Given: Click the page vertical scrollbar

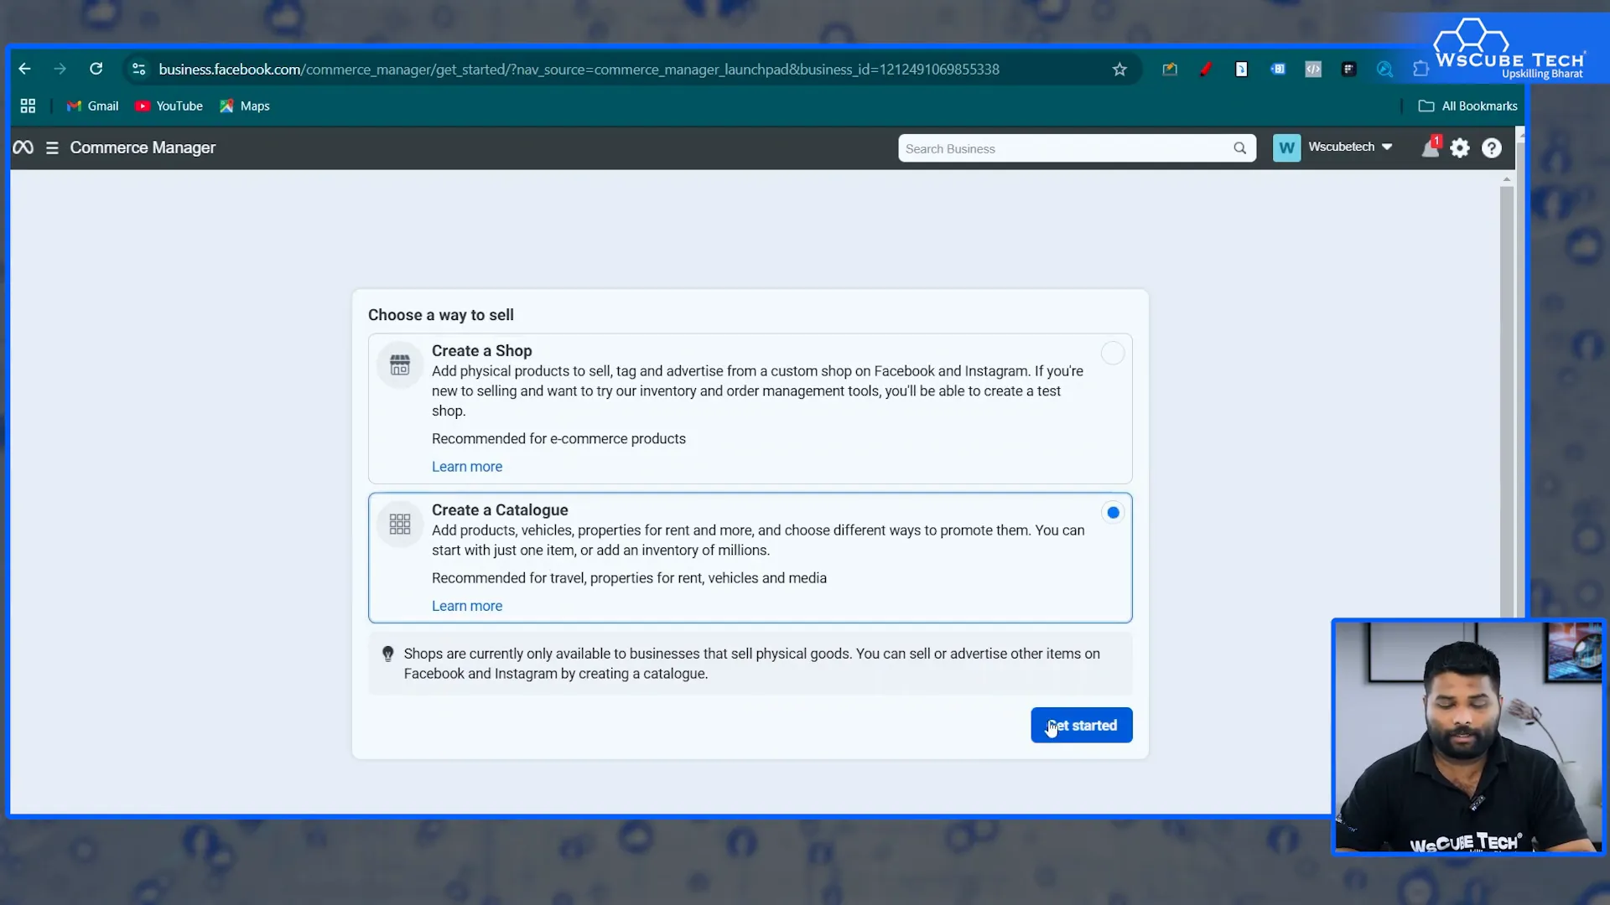Looking at the screenshot, I should click(1506, 402).
